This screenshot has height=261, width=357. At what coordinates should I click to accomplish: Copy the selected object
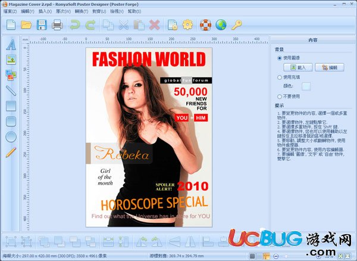tap(108, 24)
